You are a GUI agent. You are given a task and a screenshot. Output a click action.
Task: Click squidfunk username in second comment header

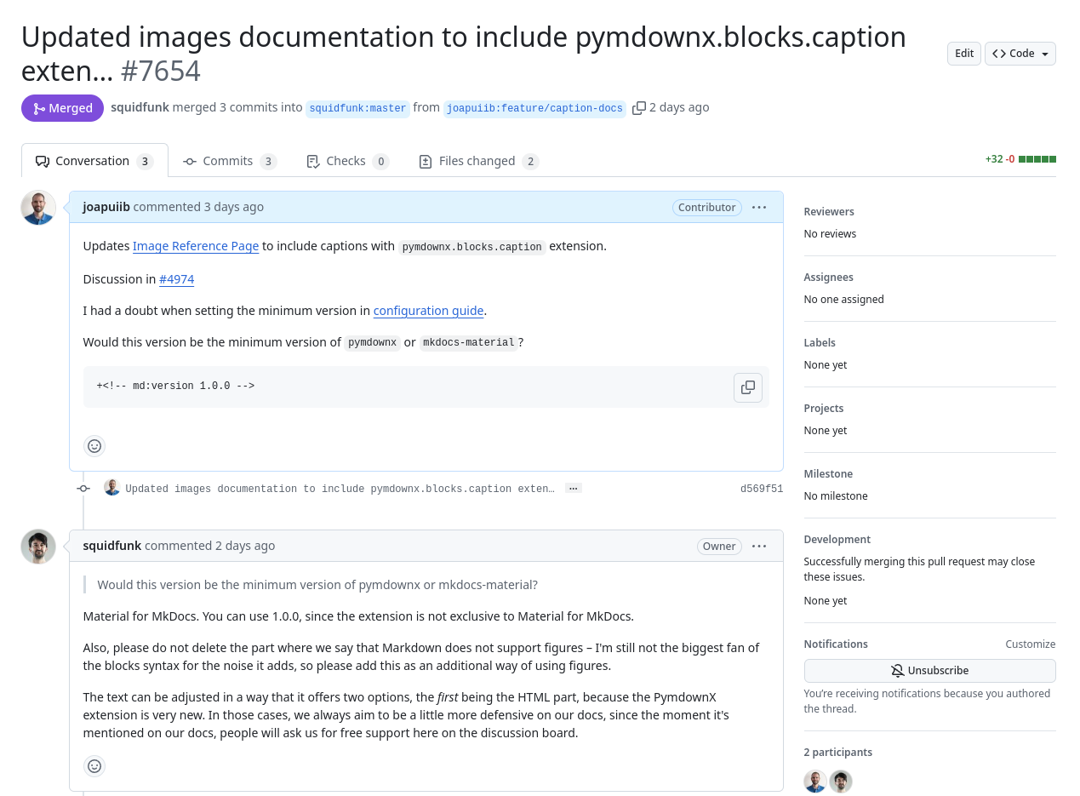coord(112,546)
